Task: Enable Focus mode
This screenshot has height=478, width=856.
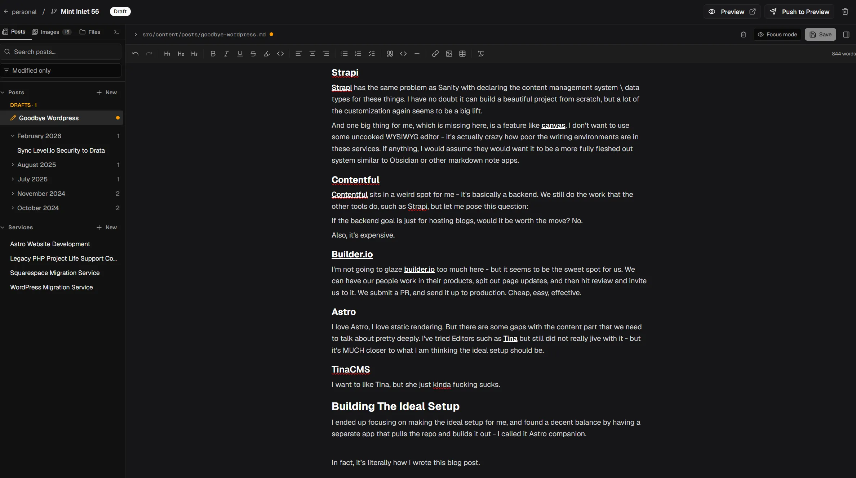Action: click(x=777, y=35)
